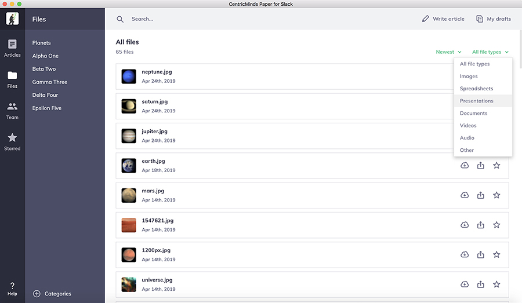
Task: Click the jupiter.jpg file name
Action: (154, 132)
